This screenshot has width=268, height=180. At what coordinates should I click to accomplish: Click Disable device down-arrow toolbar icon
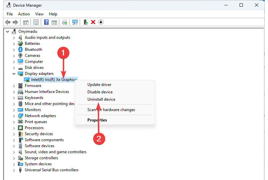click(101, 22)
